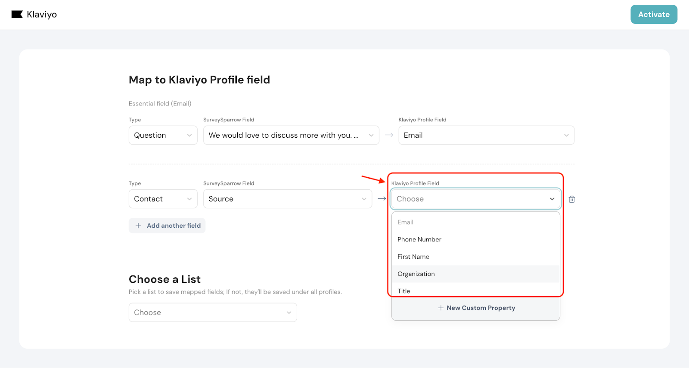The image size is (689, 368).
Task: Choose Organization in the profile field list
Action: pyautogui.click(x=416, y=274)
